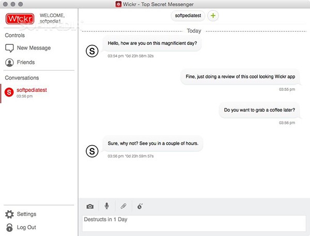Click the 'WELCOME, softpedia1' username text
Viewport: 310px width, 236px height.
tap(52, 19)
